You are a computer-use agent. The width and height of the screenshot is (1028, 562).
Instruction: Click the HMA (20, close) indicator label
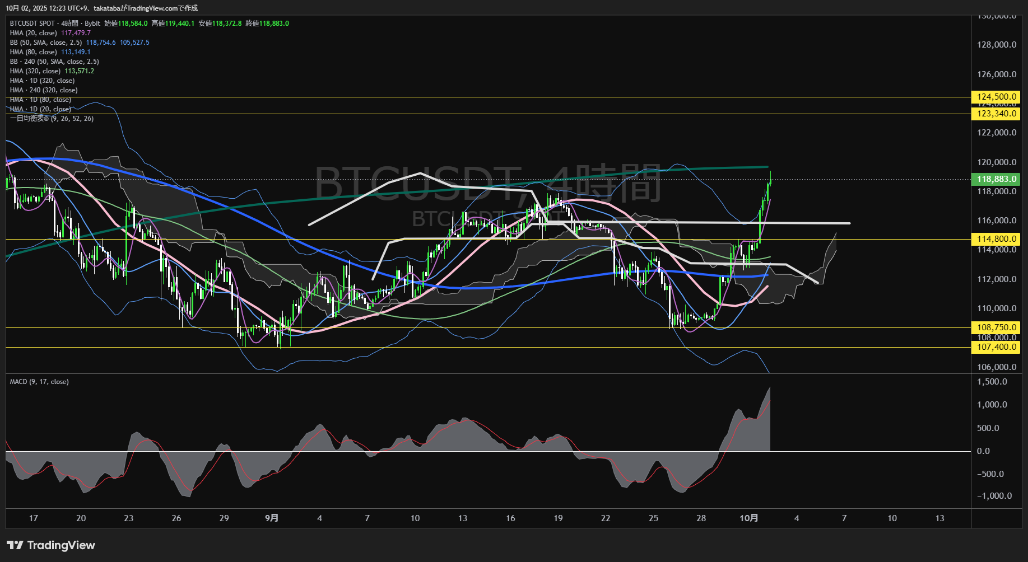pyautogui.click(x=33, y=33)
